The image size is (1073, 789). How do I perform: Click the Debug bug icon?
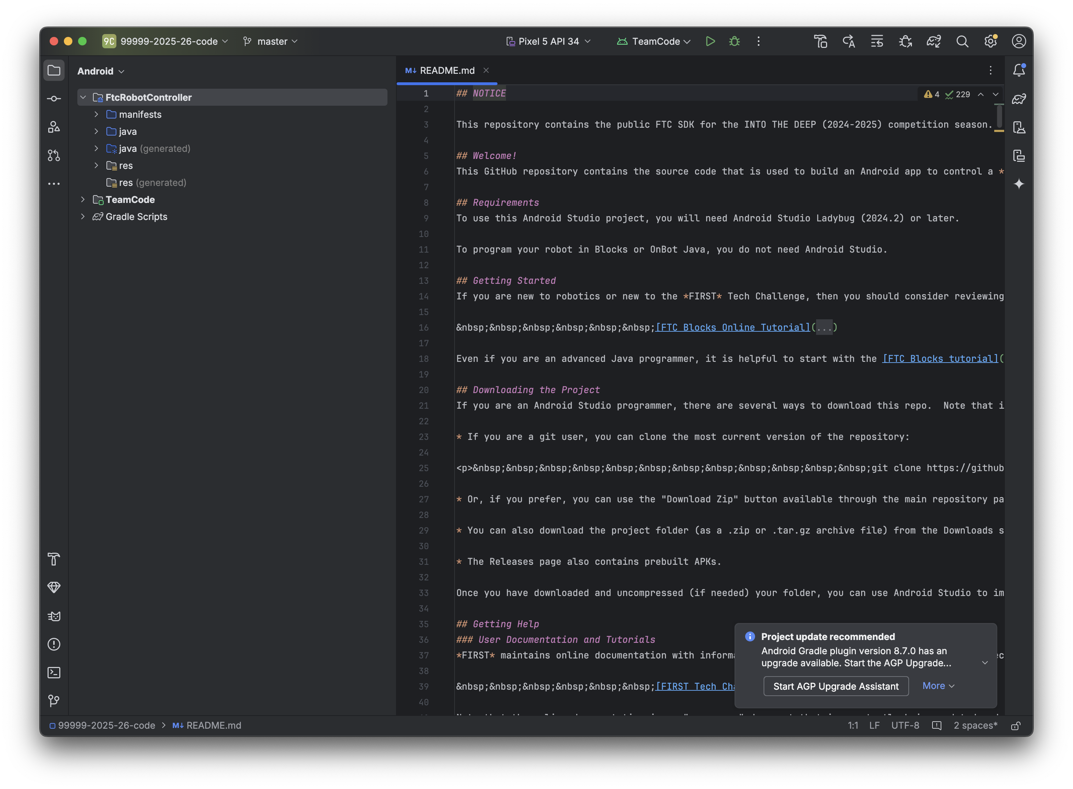coord(734,42)
